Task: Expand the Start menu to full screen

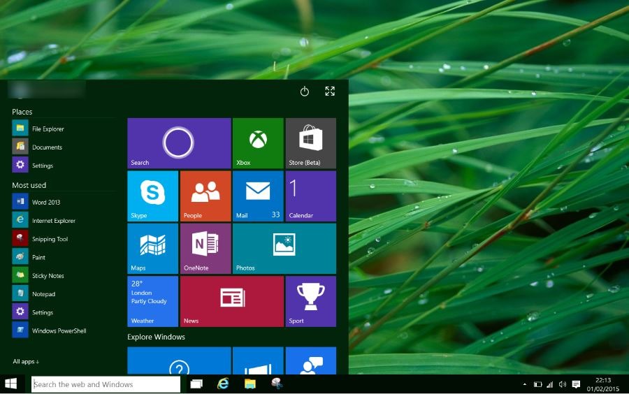Action: click(330, 92)
